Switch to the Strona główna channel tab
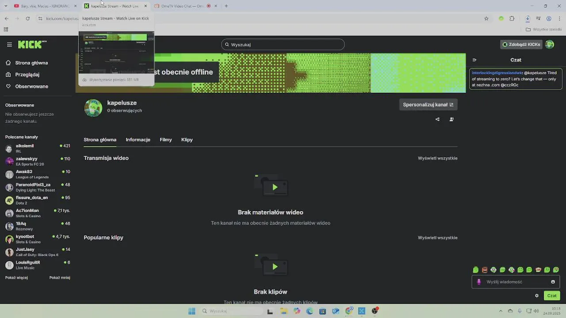Screen dimensions: 566x318 pos(100,140)
